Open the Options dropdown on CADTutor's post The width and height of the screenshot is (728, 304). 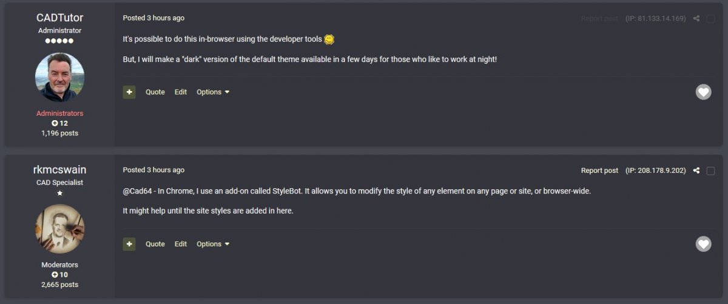click(x=213, y=92)
